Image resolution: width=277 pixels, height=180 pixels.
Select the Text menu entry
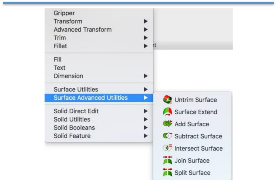[x=60, y=68]
